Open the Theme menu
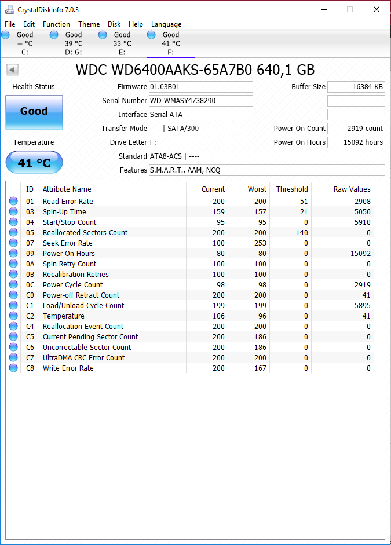The height and width of the screenshot is (545, 391). pos(89,24)
